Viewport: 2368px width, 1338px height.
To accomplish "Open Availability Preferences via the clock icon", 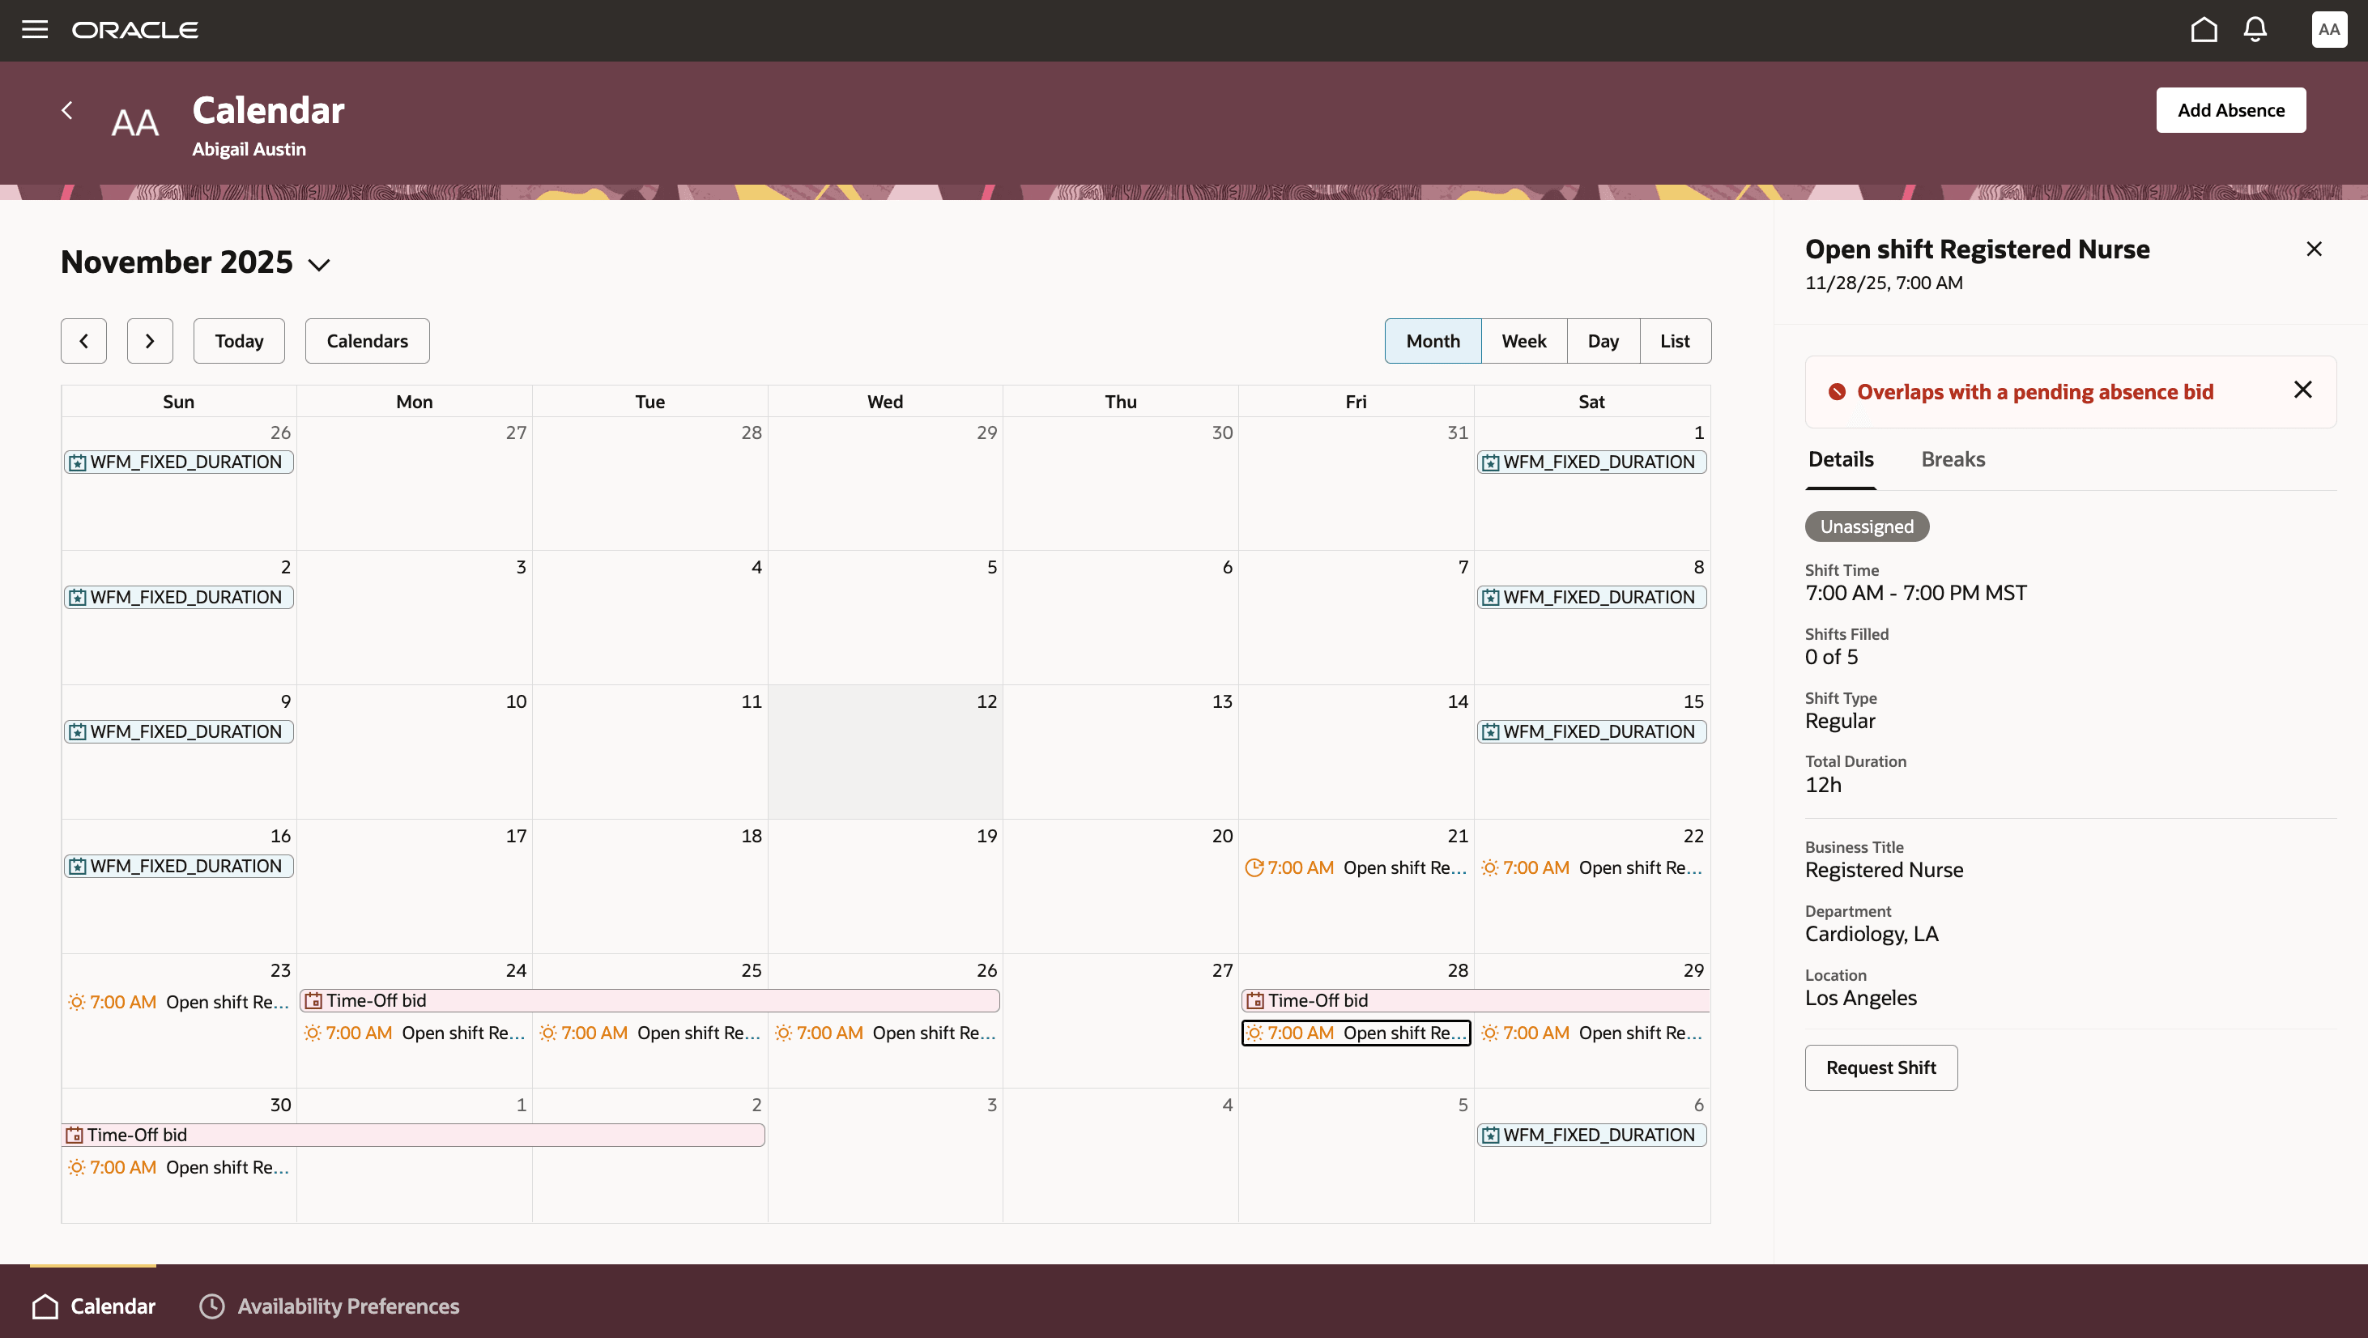I will [212, 1305].
